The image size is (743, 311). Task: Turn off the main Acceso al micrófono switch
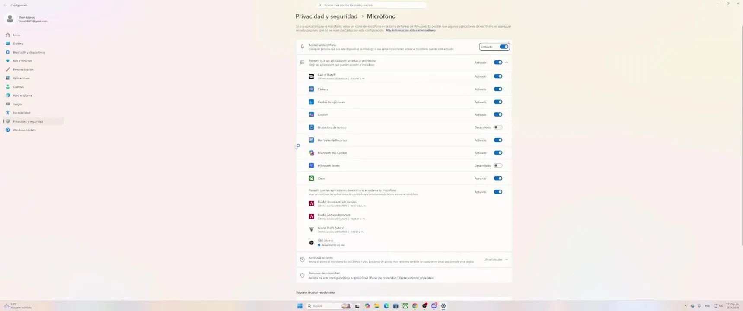click(x=504, y=47)
